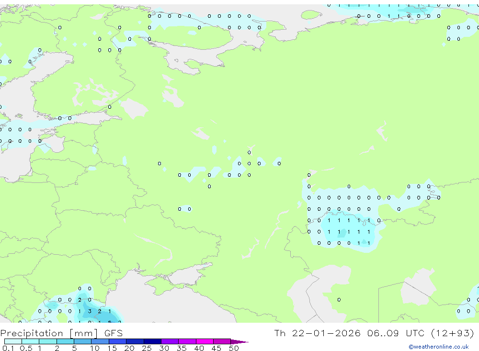
Task: Click the '25' legend scale value
Action: pos(147,348)
